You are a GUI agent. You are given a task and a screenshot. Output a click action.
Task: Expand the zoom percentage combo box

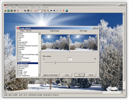click(x=42, y=11)
